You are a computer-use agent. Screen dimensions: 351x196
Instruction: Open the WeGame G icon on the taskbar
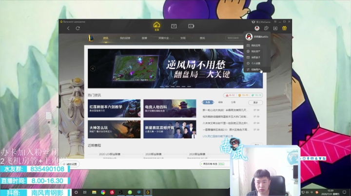pos(148,192)
